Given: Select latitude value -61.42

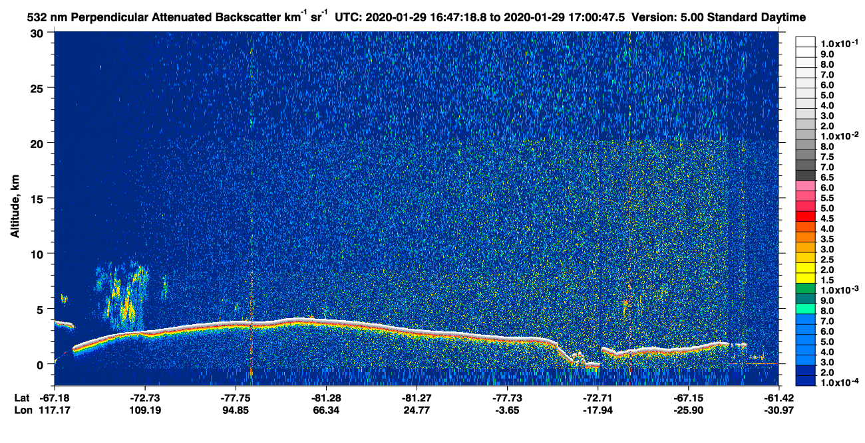Looking at the screenshot, I should (x=779, y=398).
